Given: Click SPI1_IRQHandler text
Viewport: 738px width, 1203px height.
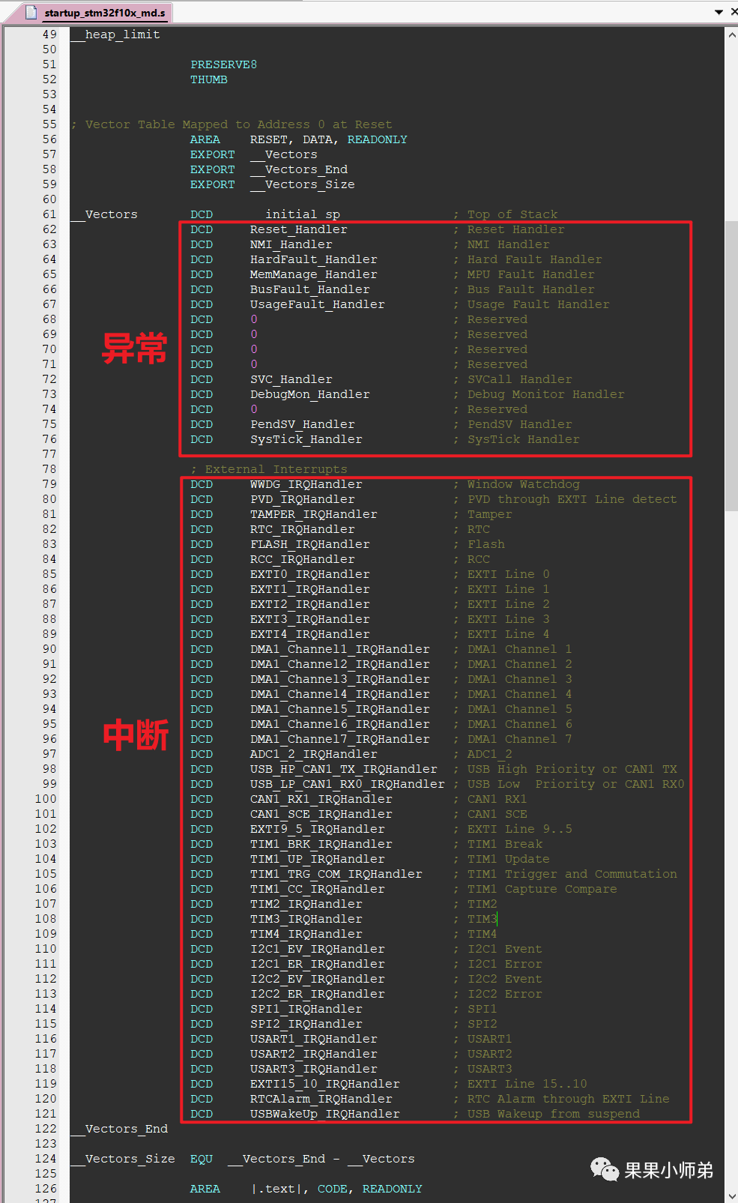Looking at the screenshot, I should tap(306, 1009).
